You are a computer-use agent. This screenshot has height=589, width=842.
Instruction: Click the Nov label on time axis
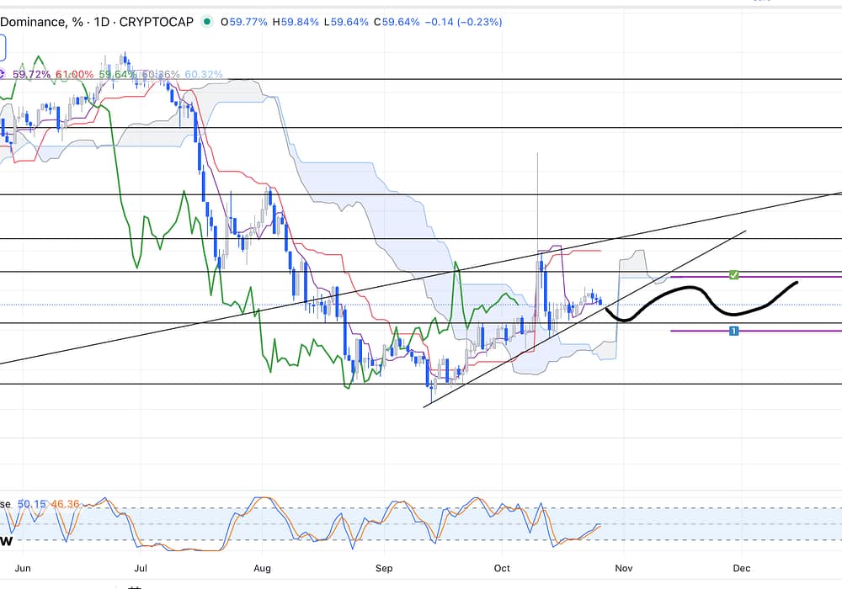tap(624, 568)
